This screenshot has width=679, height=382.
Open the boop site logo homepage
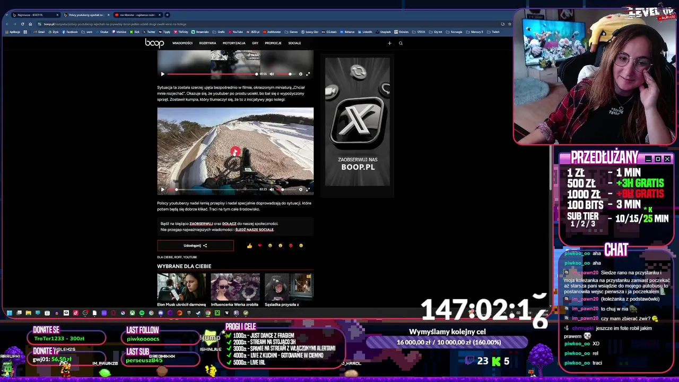click(154, 43)
